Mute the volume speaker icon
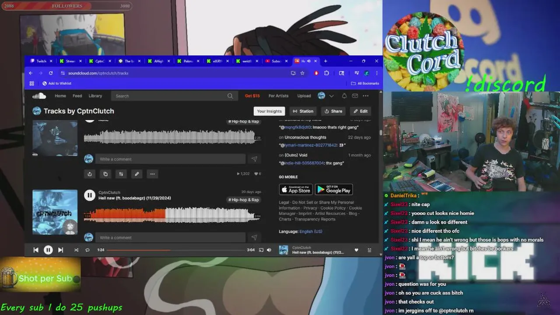The image size is (560, 315). click(269, 250)
